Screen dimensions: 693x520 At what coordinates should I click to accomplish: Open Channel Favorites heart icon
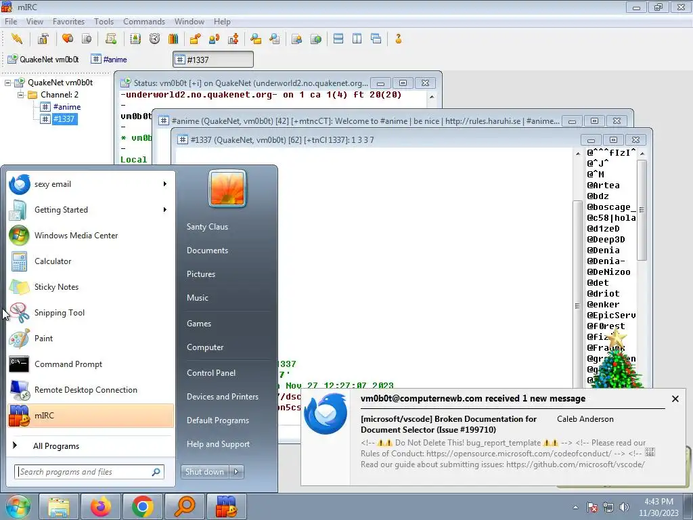pyautogui.click(x=68, y=39)
